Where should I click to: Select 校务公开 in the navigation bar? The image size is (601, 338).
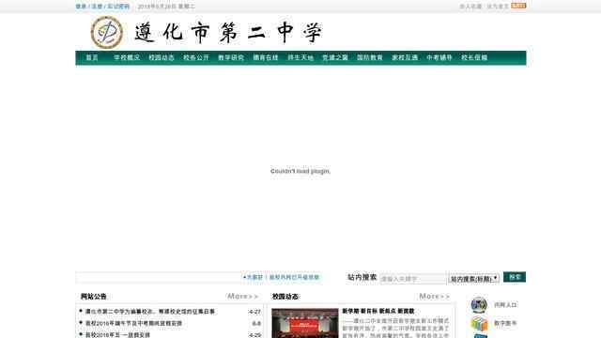196,58
